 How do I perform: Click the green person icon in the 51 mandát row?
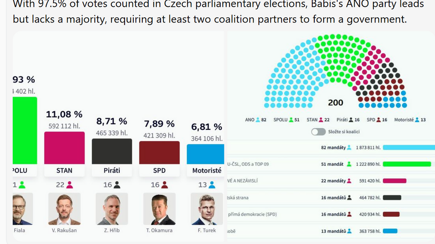[349, 164]
